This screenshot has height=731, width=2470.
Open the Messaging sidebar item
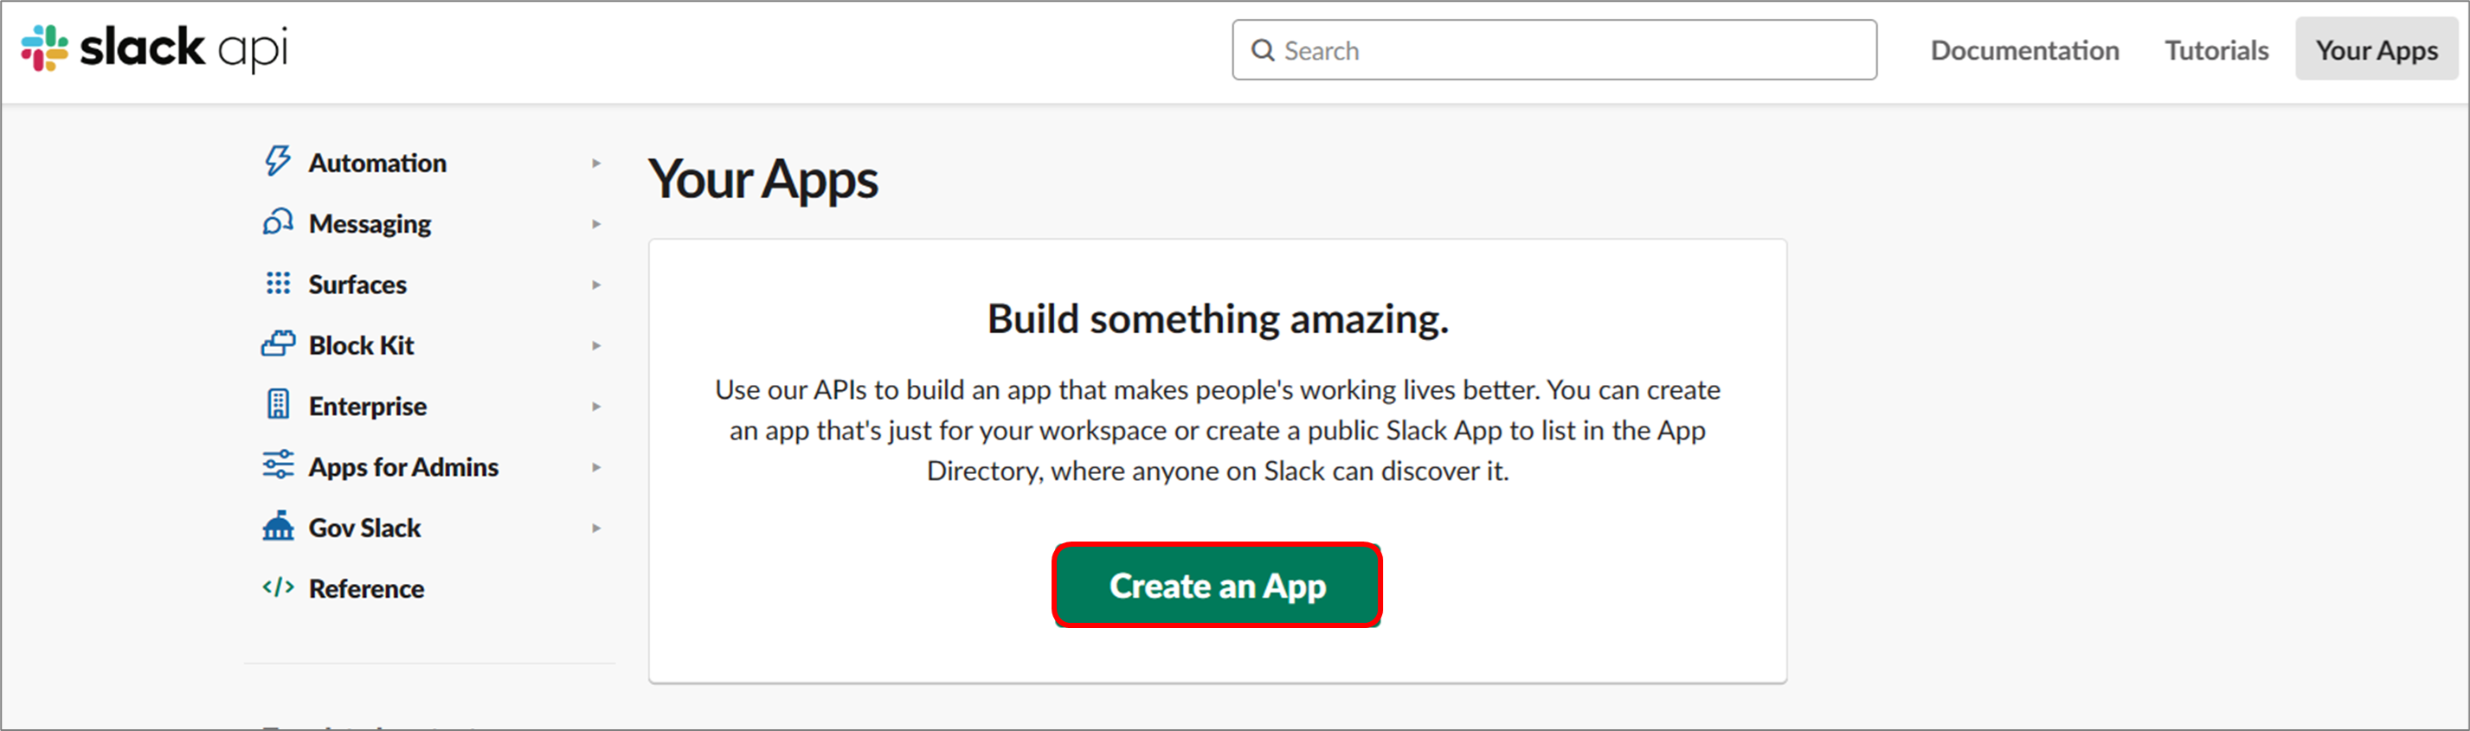[x=370, y=224]
